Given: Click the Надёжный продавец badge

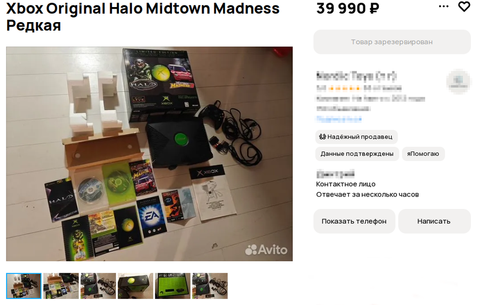Looking at the screenshot, I should point(356,137).
